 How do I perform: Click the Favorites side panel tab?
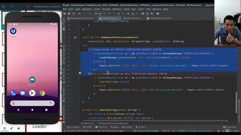click(x=64, y=94)
